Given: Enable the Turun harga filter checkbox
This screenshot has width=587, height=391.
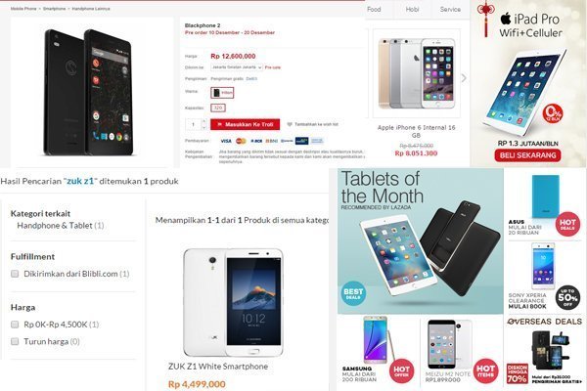Looking at the screenshot, I should tap(15, 341).
